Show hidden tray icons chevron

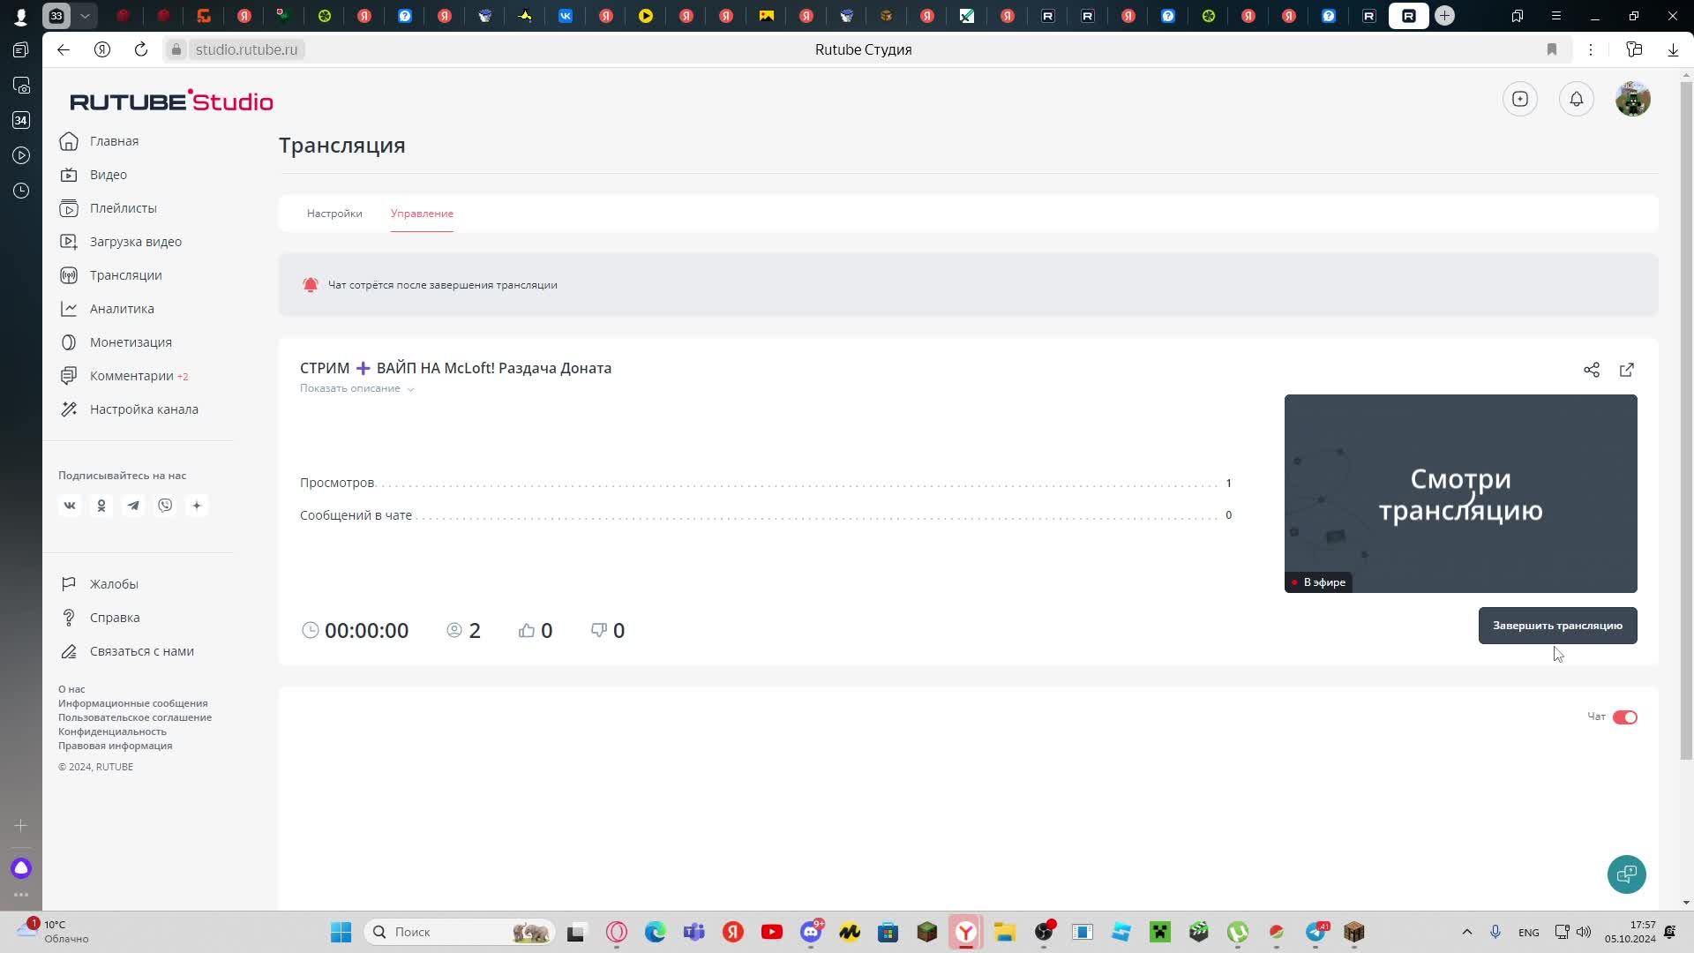pos(1467,932)
